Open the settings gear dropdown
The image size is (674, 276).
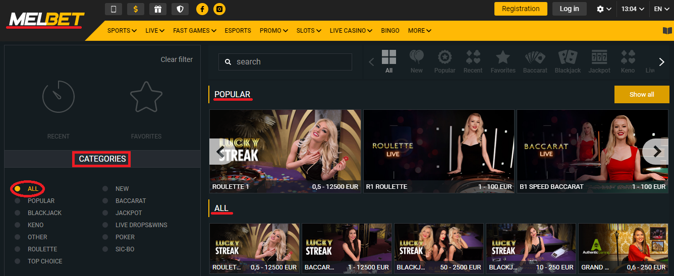point(604,9)
